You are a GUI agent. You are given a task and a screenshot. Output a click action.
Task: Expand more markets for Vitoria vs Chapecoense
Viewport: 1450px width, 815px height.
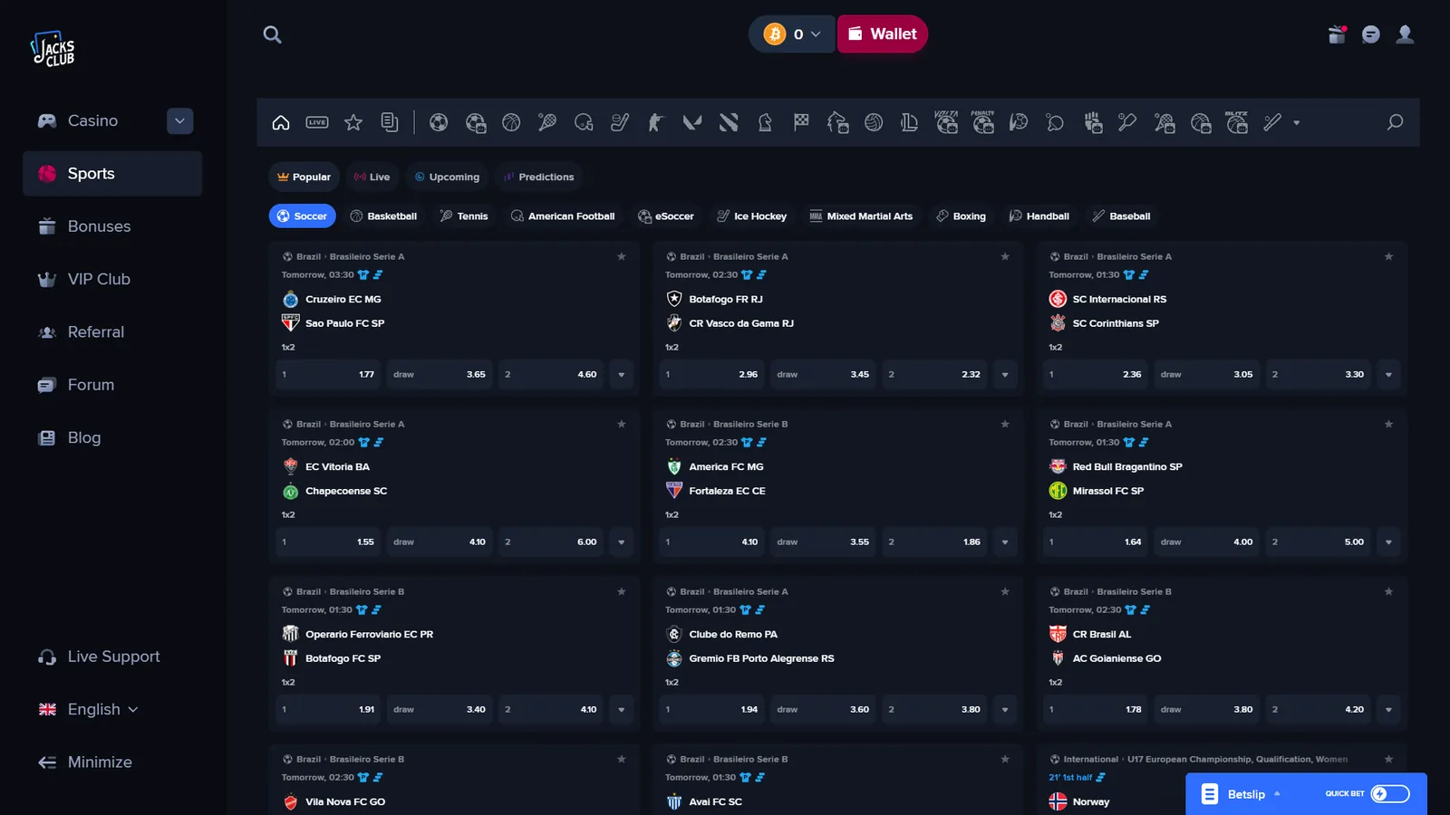coord(622,542)
